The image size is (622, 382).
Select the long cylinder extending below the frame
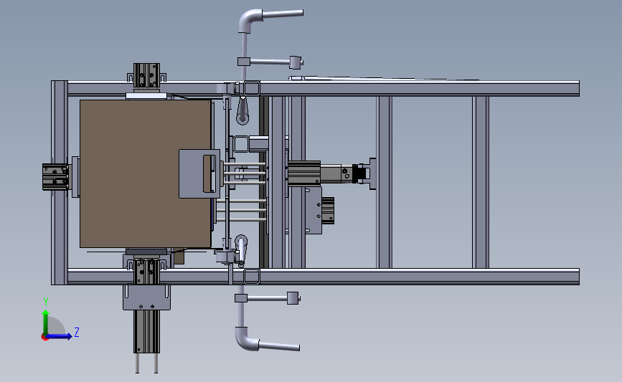tap(146, 331)
